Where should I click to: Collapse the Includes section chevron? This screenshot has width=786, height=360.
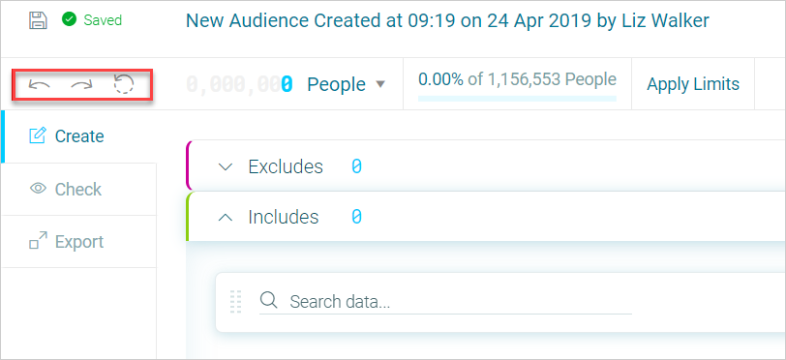(x=227, y=217)
